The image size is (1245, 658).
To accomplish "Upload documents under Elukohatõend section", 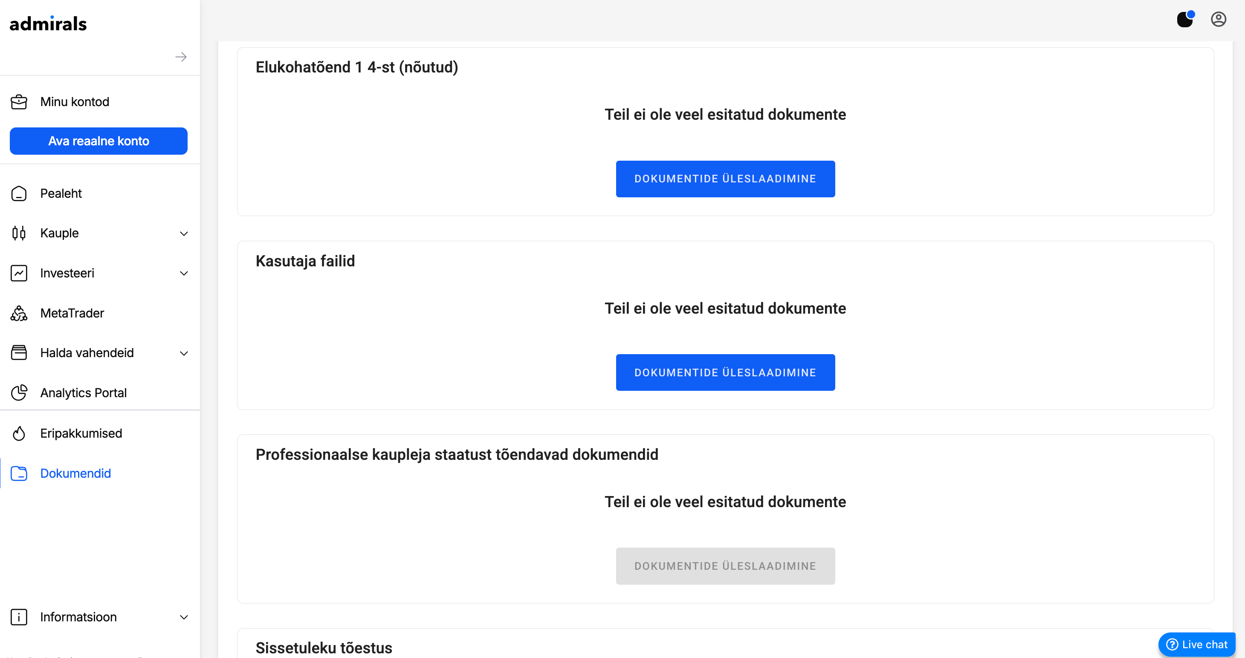I will [x=725, y=179].
